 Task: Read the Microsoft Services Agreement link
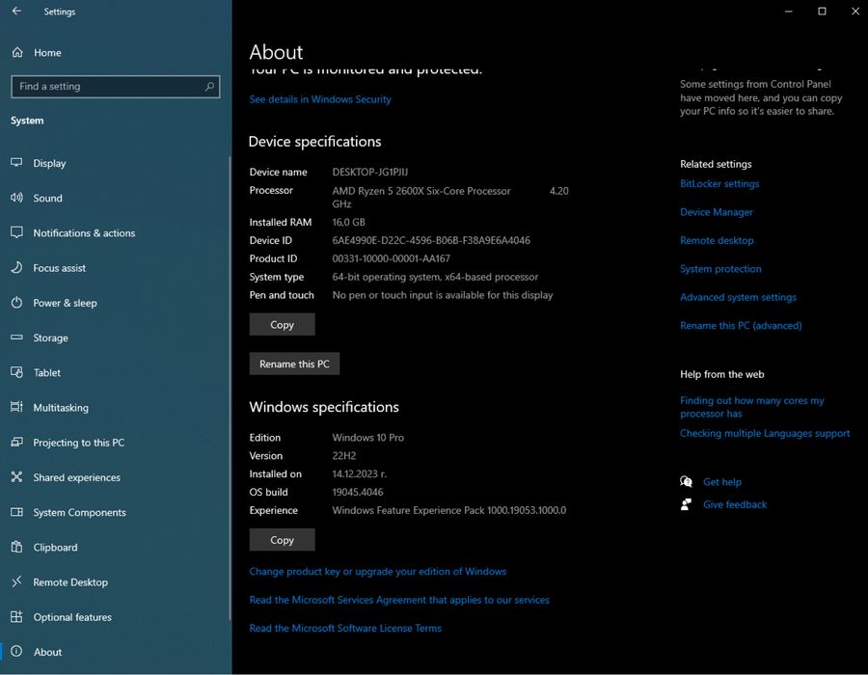[x=399, y=600]
